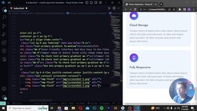Open the volume control in system tray
197x111 pixels.
point(179,108)
